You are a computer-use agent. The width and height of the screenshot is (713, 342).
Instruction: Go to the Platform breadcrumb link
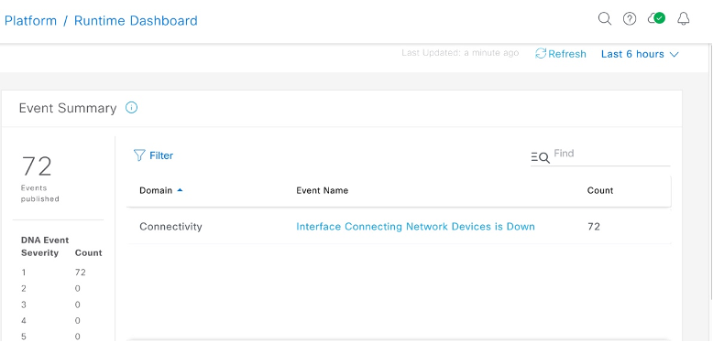[x=30, y=21]
